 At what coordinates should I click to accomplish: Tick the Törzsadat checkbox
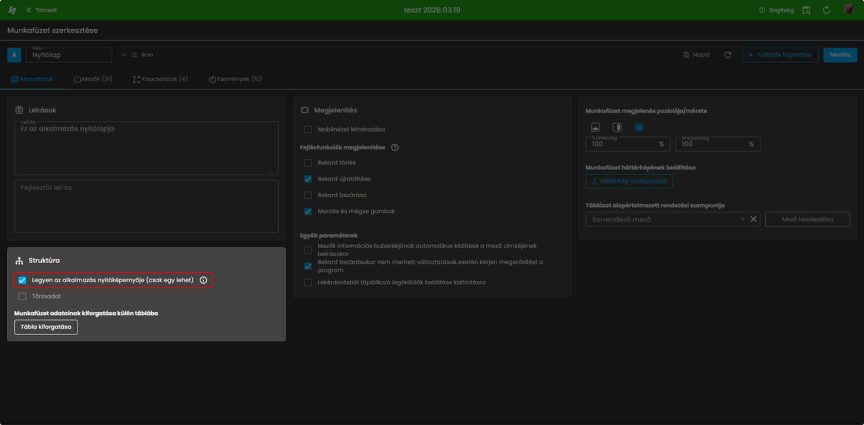tap(22, 297)
